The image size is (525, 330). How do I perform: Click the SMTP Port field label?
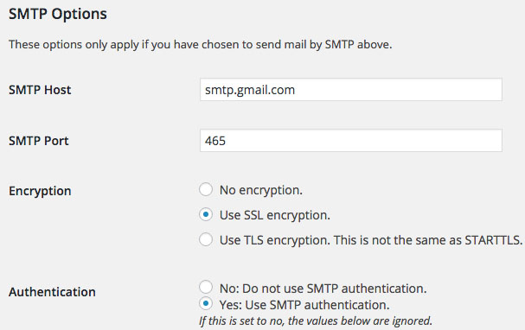pos(39,141)
